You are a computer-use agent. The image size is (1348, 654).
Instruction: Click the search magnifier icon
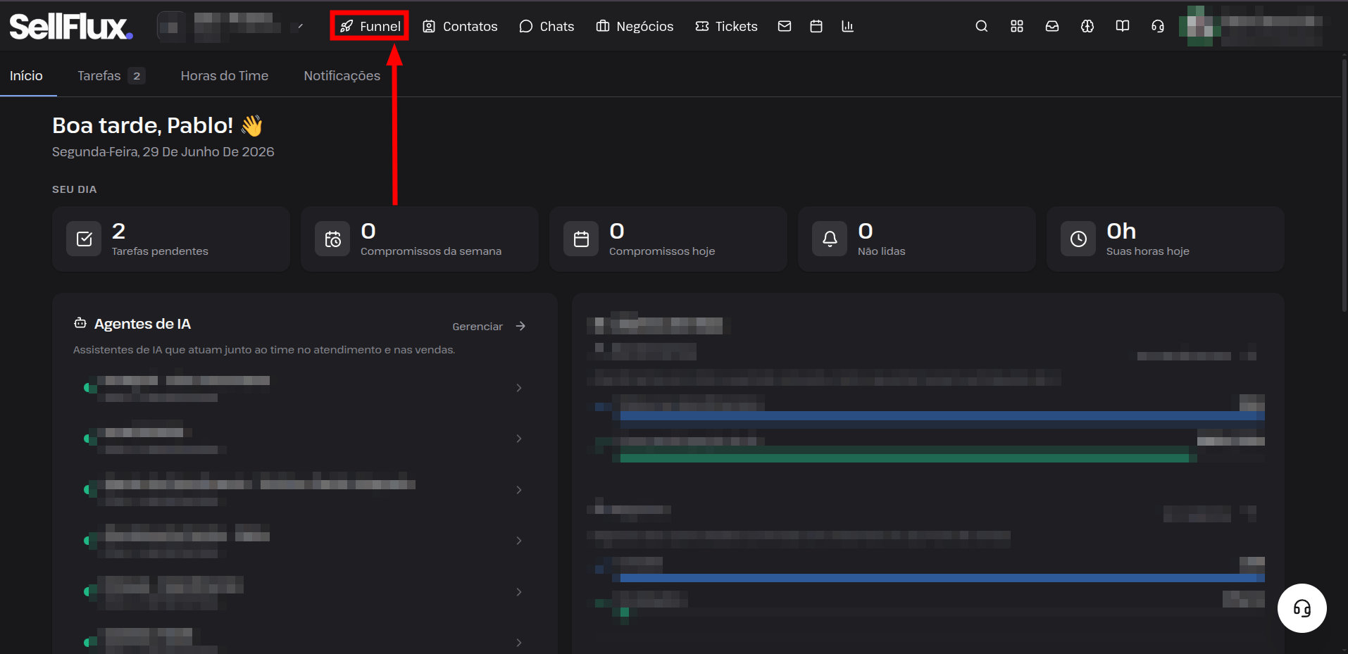tap(982, 26)
